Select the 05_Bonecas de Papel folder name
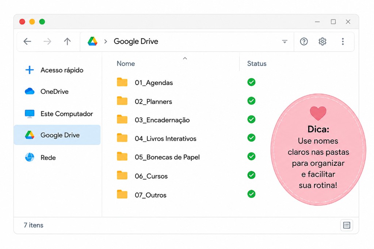The width and height of the screenshot is (374, 249). (x=167, y=157)
